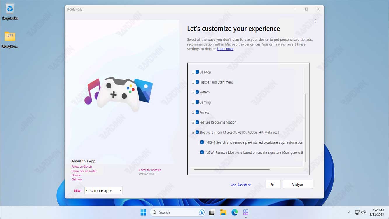Viewport: 389px width, 219px height.
Task: Click the About this App heading
Action: [83, 161]
